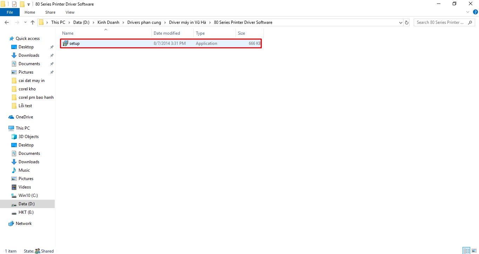Click the Up one level arrow
Image resolution: width=479 pixels, height=254 pixels.
[x=33, y=22]
